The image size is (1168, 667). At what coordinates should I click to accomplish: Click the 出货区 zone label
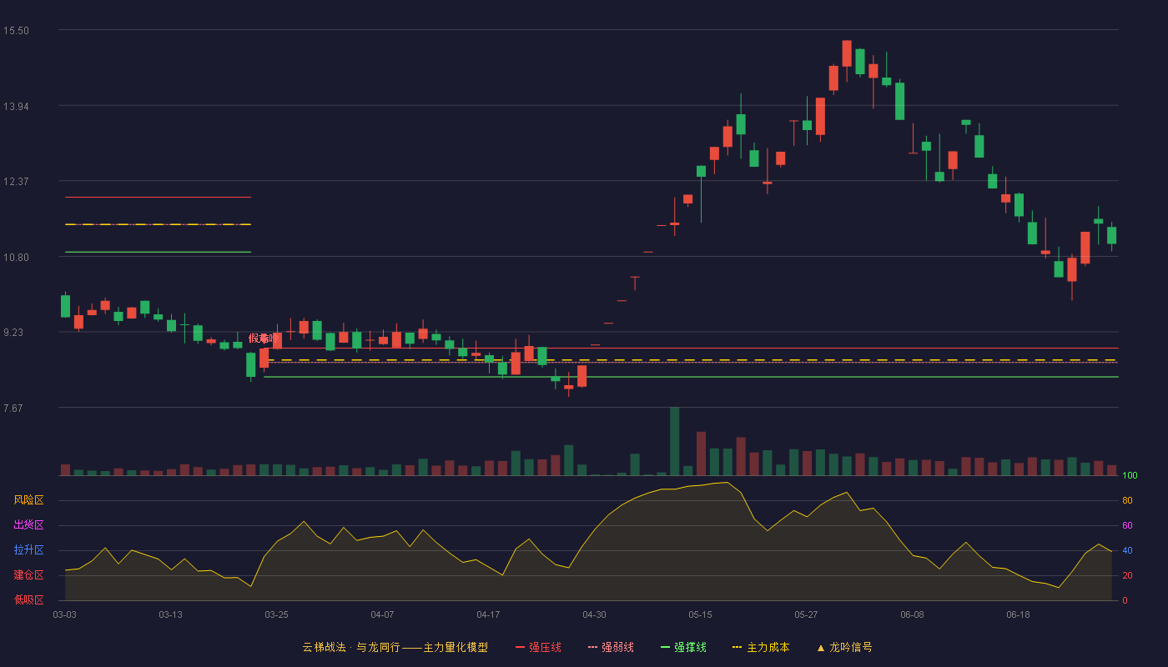pos(28,525)
